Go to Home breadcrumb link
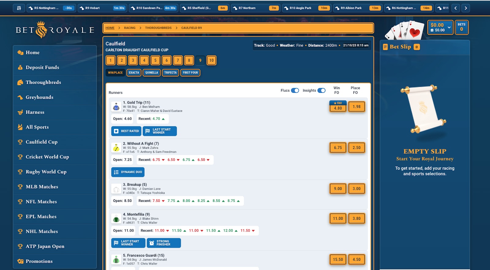Image resolution: width=490 pixels, height=270 pixels. click(110, 28)
